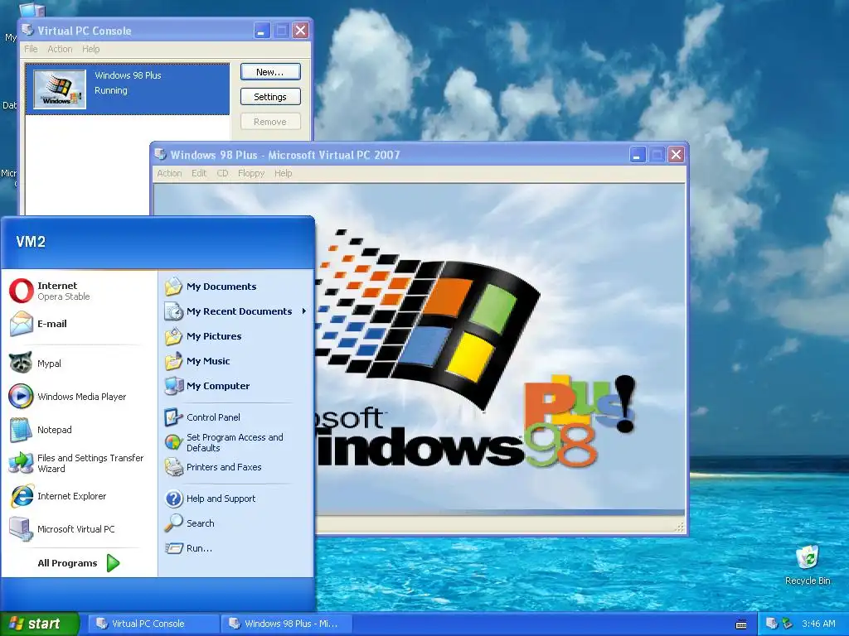Click the start button
Screen dimensions: 849x636
coord(40,624)
